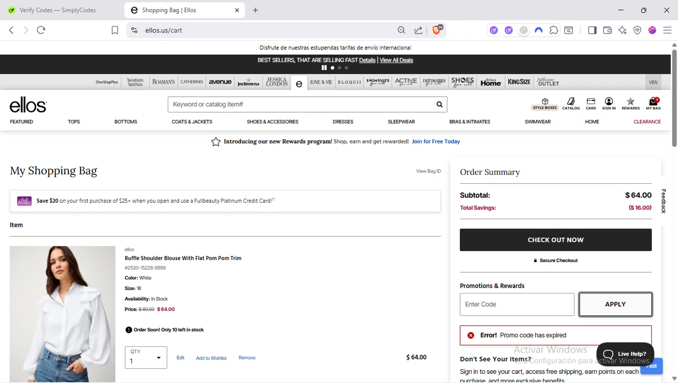Click the page vertical scrollbar thumb
The image size is (678, 383).
(674, 98)
